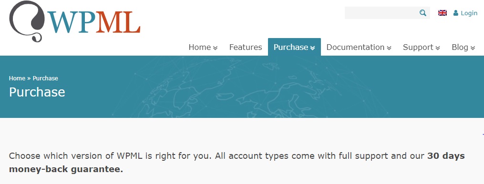Image resolution: width=484 pixels, height=184 pixels.
Task: Select the active Purchase tab
Action: pyautogui.click(x=294, y=47)
